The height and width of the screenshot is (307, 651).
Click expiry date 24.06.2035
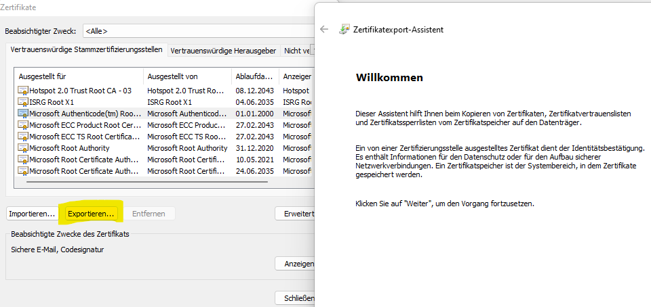255,170
